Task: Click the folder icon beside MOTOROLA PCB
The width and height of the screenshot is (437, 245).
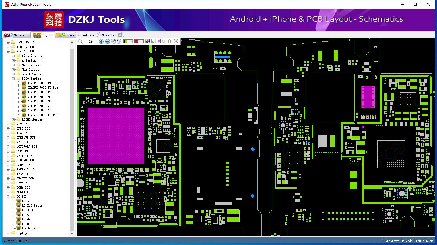Action: pyautogui.click(x=13, y=147)
